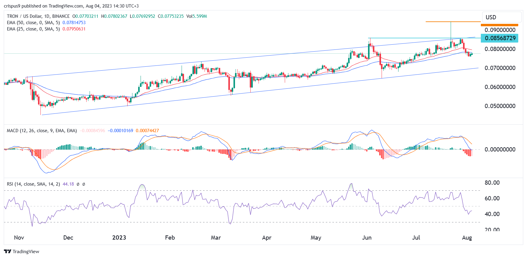Click the RSI value 44.18
Viewport: 527px width, 258px height.
[x=68, y=184]
